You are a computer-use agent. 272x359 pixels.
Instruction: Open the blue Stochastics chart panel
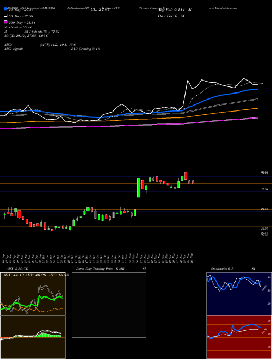(239, 294)
